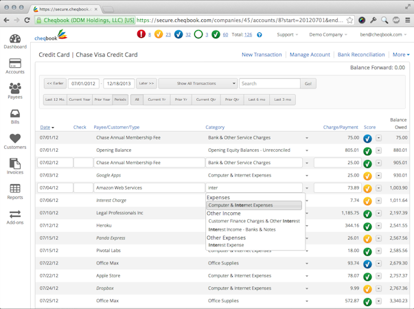
Task: Click the start date 07/01/2012 field
Action: (x=84, y=84)
